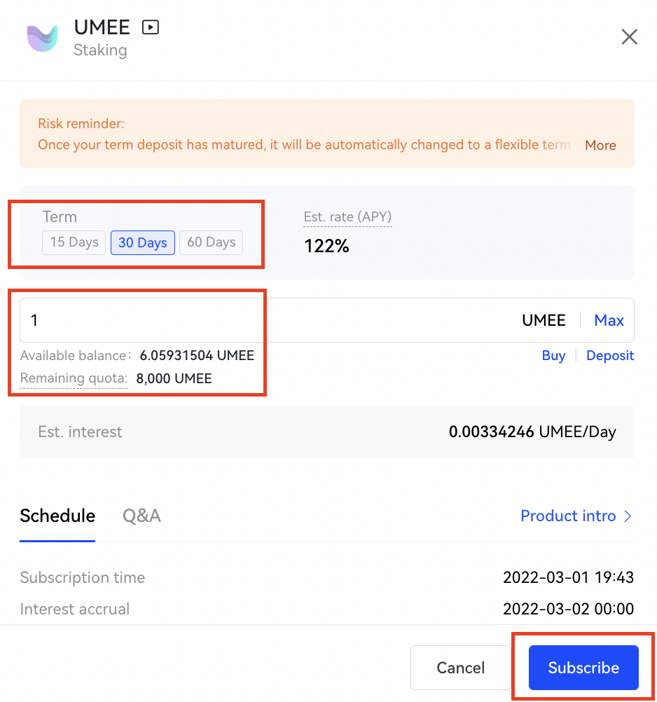Click the Subscribe button
This screenshot has height=702, width=657.
(583, 668)
